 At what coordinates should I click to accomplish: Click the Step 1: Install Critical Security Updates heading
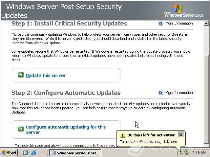point(69,24)
